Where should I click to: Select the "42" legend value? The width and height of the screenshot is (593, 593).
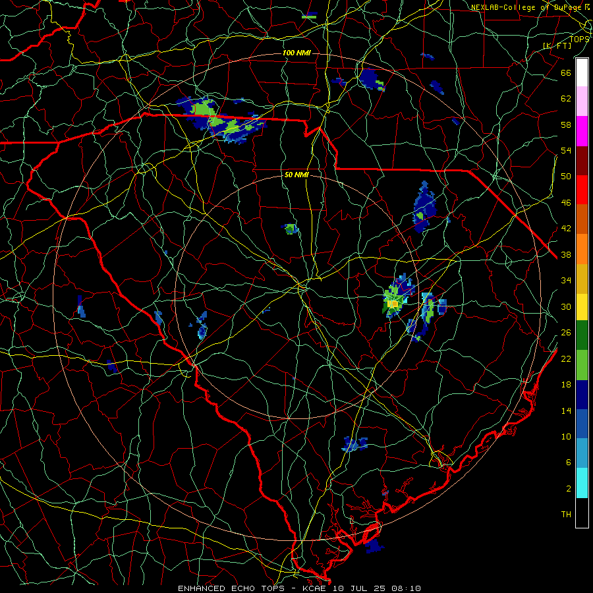[566, 229]
